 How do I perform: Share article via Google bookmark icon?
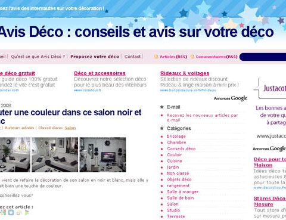point(3,212)
